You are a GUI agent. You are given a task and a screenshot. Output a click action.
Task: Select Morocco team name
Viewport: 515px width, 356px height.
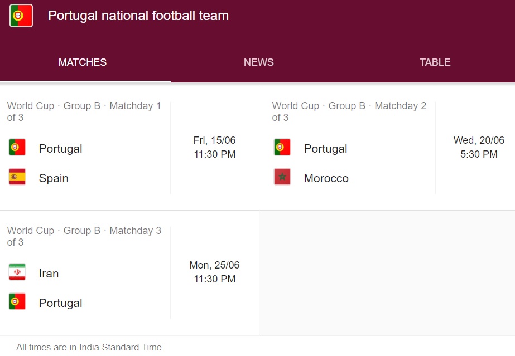click(x=326, y=178)
